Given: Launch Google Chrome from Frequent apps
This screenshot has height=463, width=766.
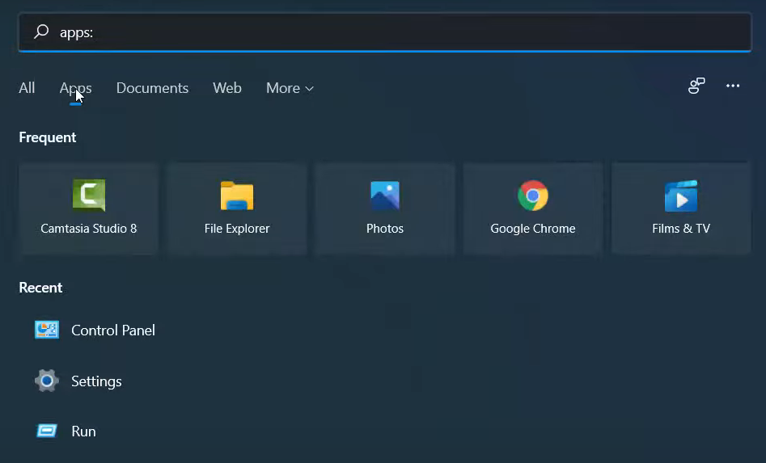Looking at the screenshot, I should tap(532, 208).
